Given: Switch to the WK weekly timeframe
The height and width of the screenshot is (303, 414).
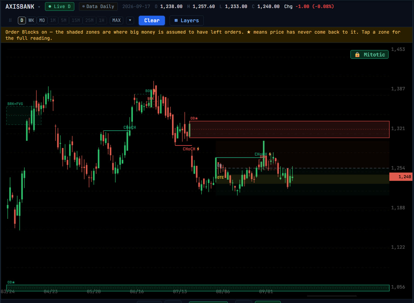Looking at the screenshot, I should click(x=31, y=20).
